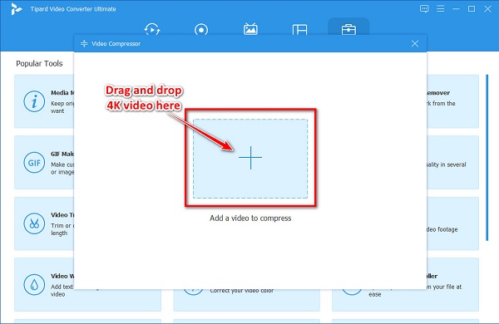This screenshot has height=324, width=499.
Task: Close the Video Compressor dialog
Action: (415, 43)
